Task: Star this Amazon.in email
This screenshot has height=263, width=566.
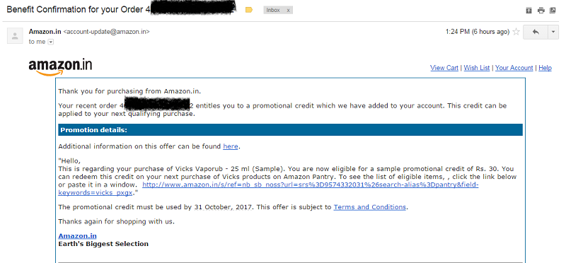Action: click(516, 32)
